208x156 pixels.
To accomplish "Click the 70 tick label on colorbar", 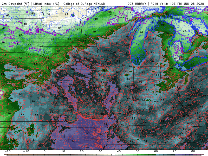I will [174, 151].
